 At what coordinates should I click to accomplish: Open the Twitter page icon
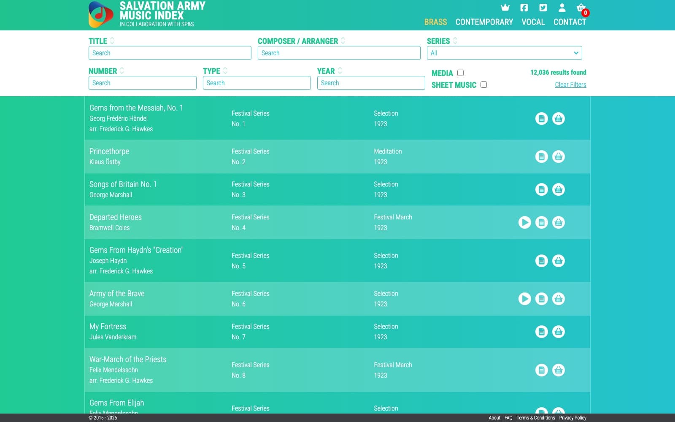click(543, 8)
